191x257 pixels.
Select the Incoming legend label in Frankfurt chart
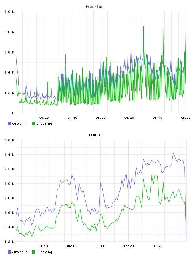44,123
